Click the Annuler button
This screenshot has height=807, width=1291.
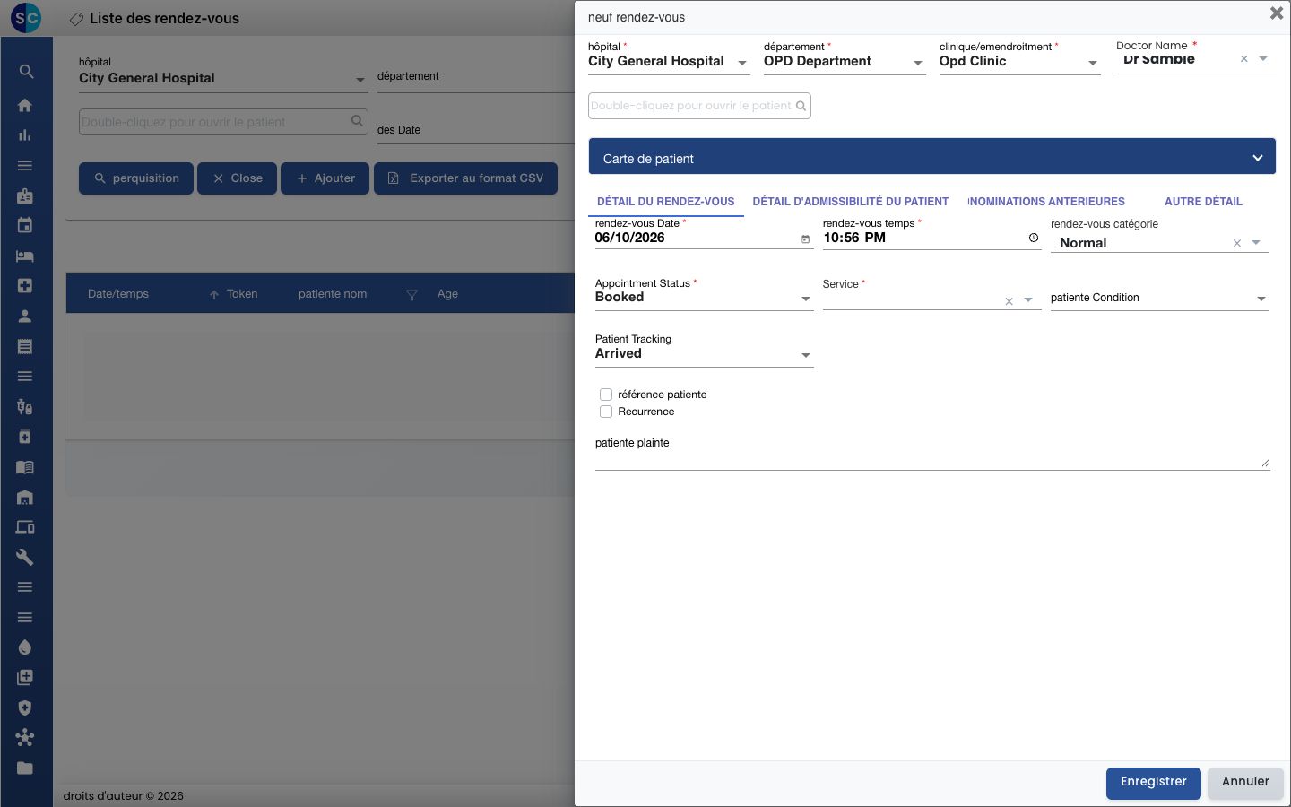point(1246,783)
